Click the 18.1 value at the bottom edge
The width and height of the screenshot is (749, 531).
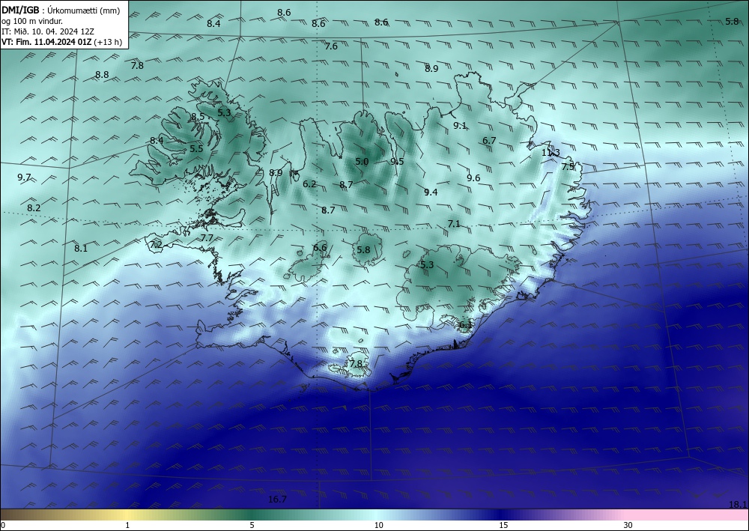click(x=738, y=504)
